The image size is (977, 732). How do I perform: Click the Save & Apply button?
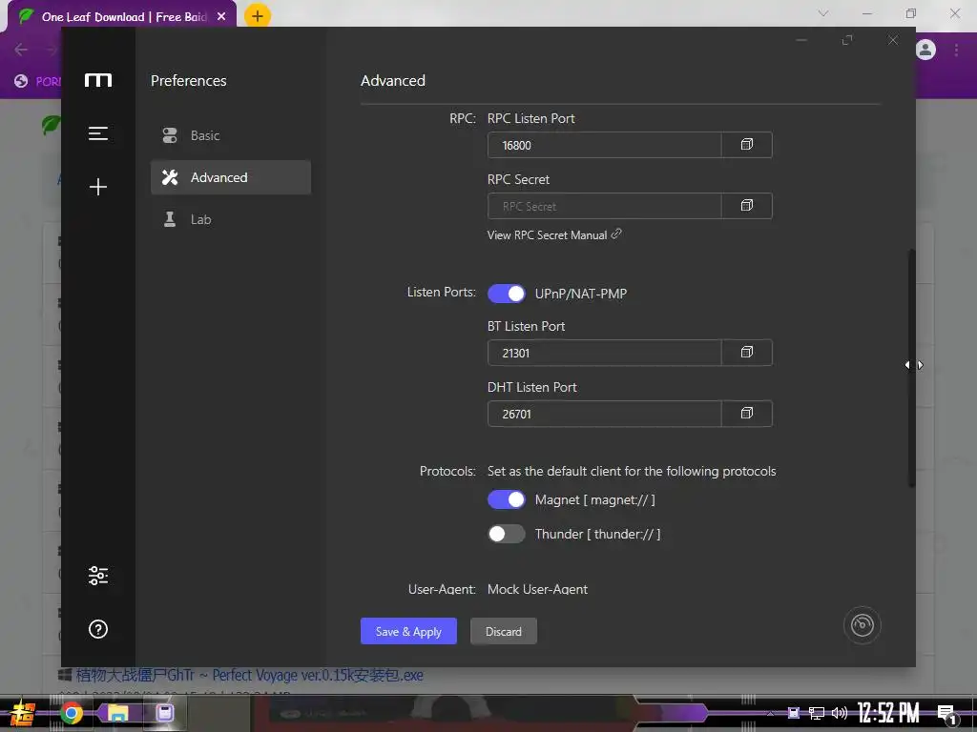(408, 631)
